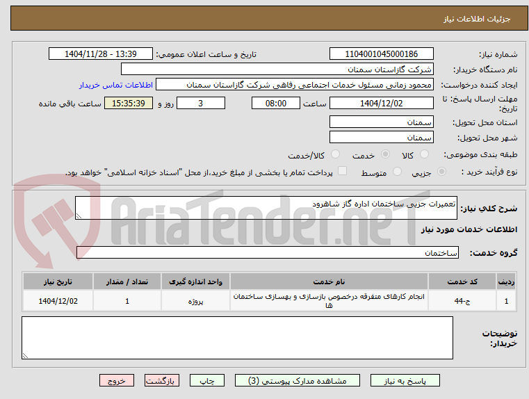This screenshot has width=529, height=399.
Task: Click the buyer notes textarea corner grip
Action: [x=25, y=355]
